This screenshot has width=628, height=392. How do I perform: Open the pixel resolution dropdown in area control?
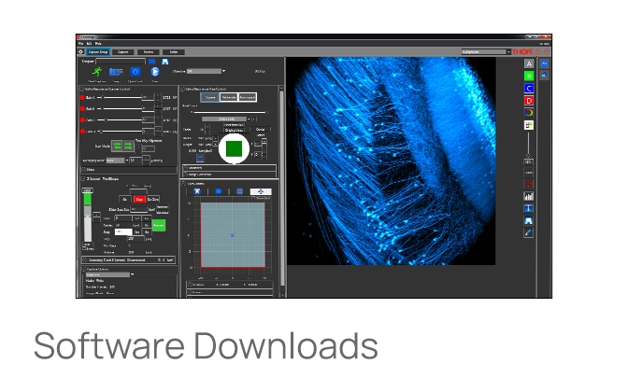pyautogui.click(x=225, y=119)
